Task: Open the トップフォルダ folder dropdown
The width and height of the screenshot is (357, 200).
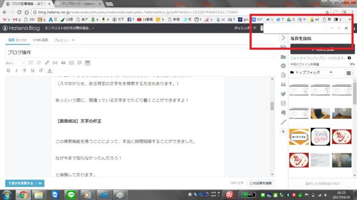Action: point(311,73)
